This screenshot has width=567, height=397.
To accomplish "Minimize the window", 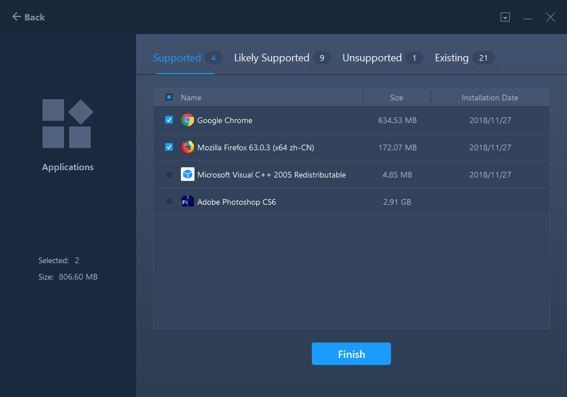I will point(528,18).
